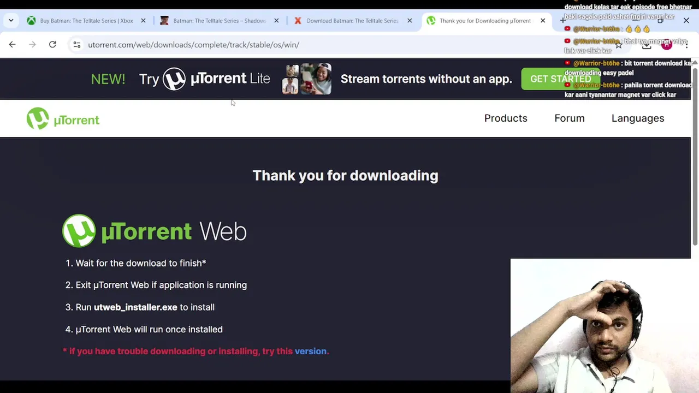Click the banner promotional photo collage
Image resolution: width=699 pixels, height=393 pixels.
[307, 79]
